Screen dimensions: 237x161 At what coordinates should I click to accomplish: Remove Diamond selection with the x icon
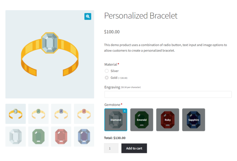(125, 111)
